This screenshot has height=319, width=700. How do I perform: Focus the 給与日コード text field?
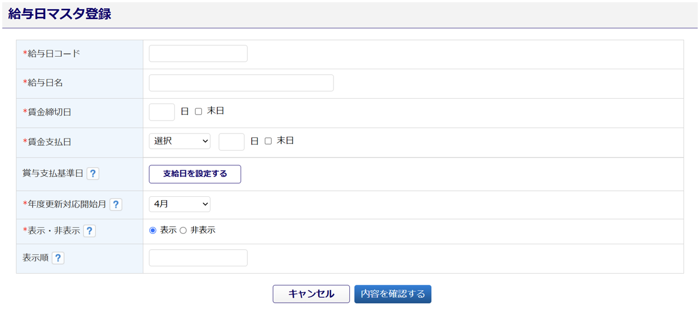[198, 53]
